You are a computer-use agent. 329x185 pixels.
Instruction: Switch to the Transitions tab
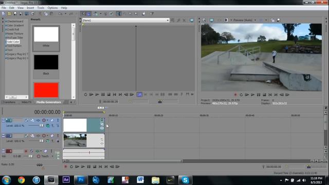[x=9, y=102]
